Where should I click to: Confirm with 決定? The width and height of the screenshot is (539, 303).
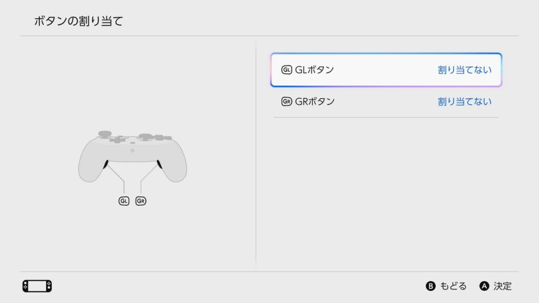(x=503, y=286)
